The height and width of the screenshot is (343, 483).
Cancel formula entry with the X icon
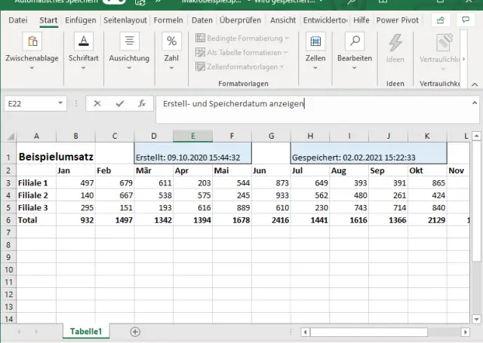click(97, 104)
